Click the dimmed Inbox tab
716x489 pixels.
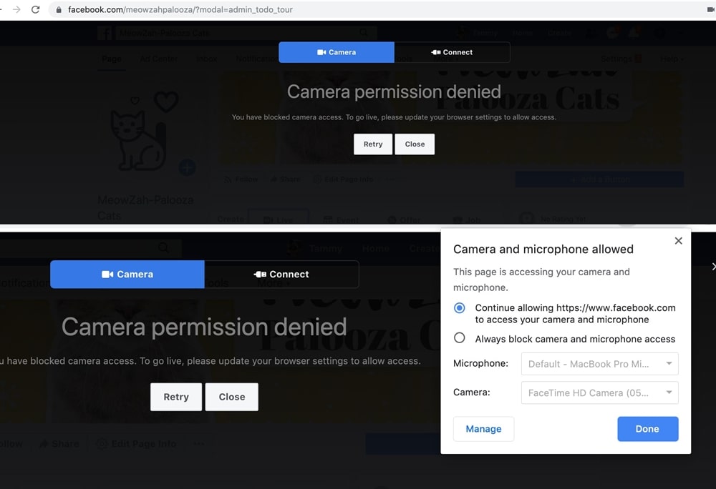pos(206,59)
